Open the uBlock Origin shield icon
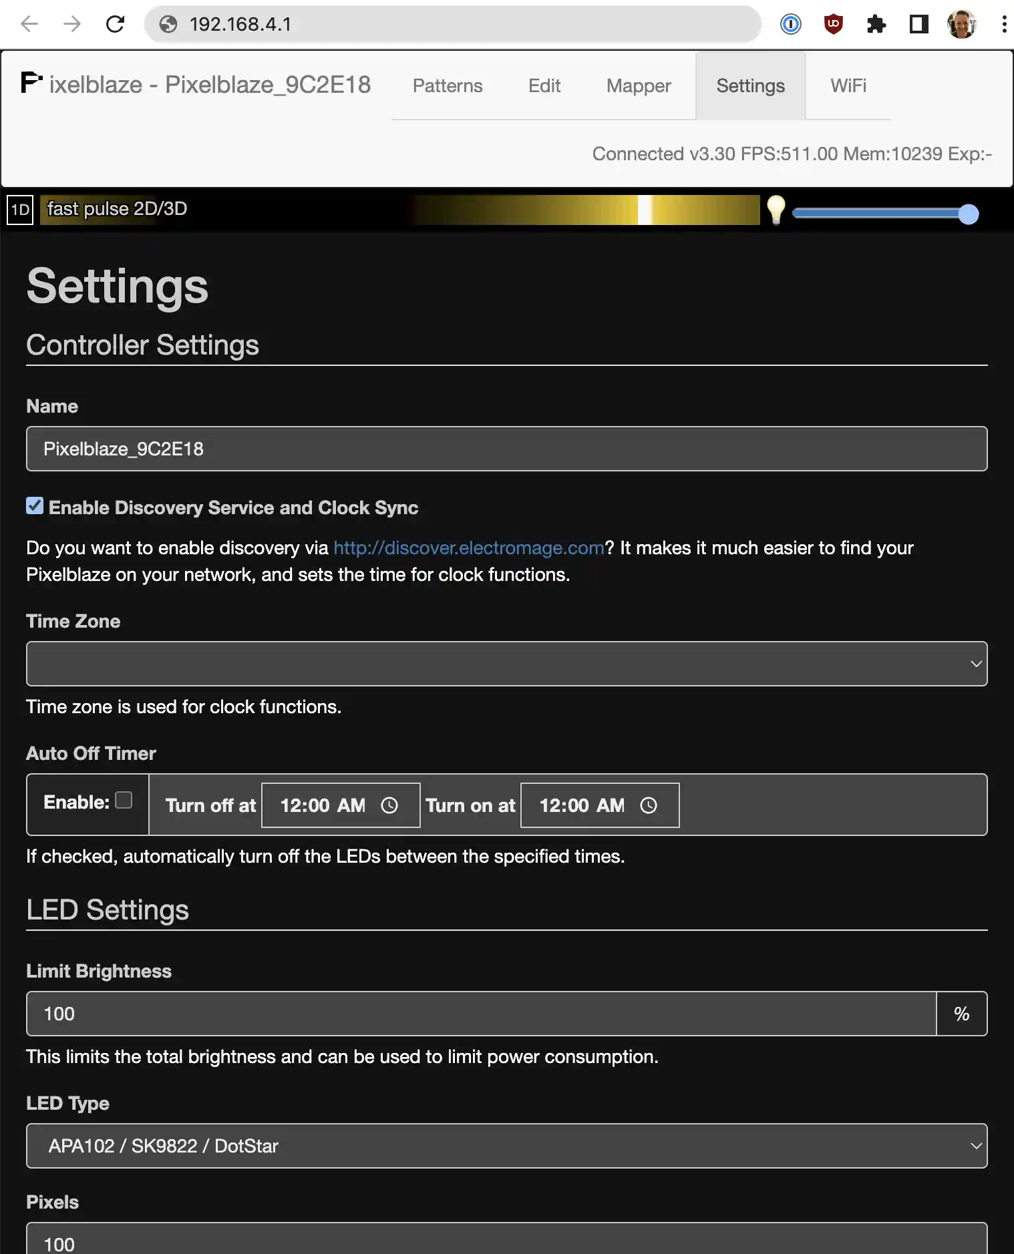The width and height of the screenshot is (1014, 1254). tap(833, 25)
